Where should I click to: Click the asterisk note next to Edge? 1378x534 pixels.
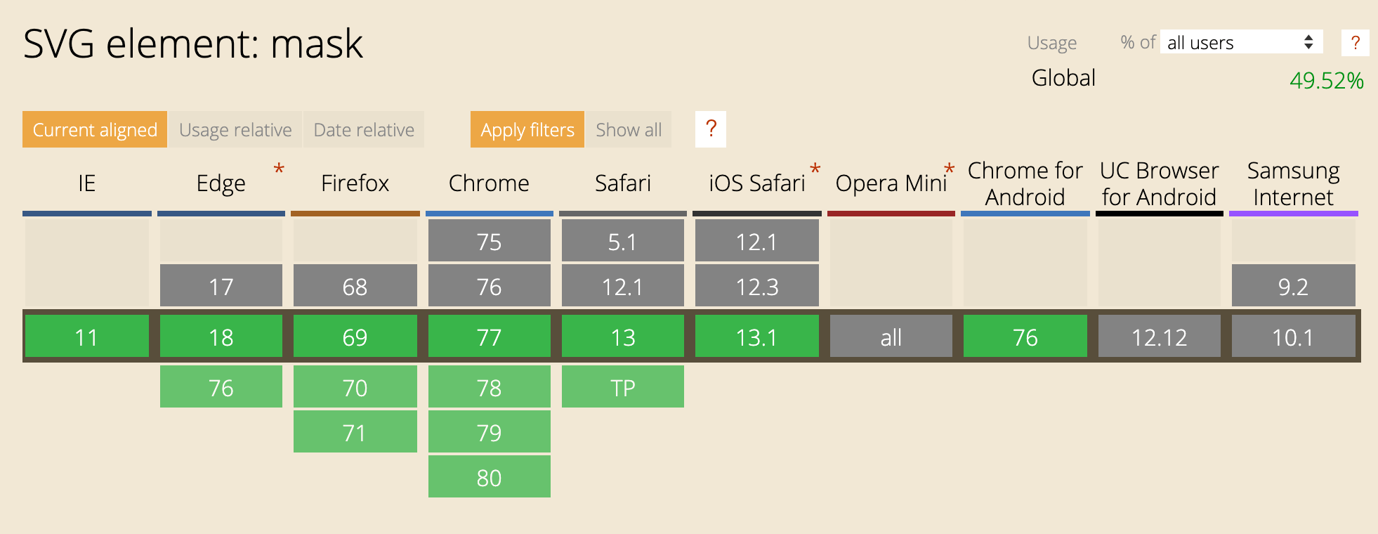279,169
